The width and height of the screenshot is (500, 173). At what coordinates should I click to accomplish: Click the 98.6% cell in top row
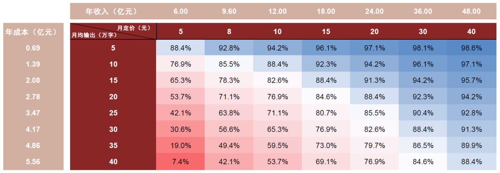[471, 48]
